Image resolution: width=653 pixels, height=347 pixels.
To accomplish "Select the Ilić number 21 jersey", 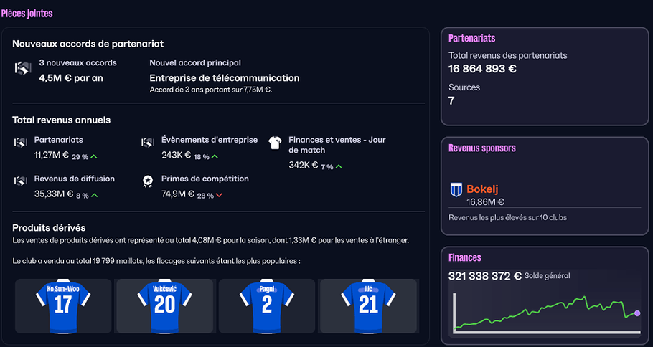I will [368, 306].
